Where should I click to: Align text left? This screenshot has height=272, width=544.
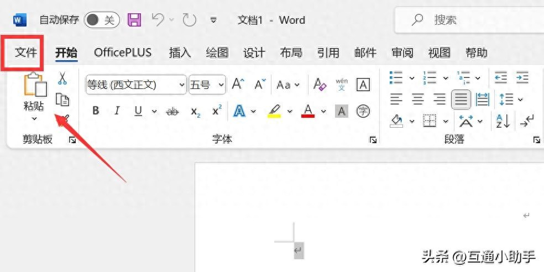click(396, 100)
